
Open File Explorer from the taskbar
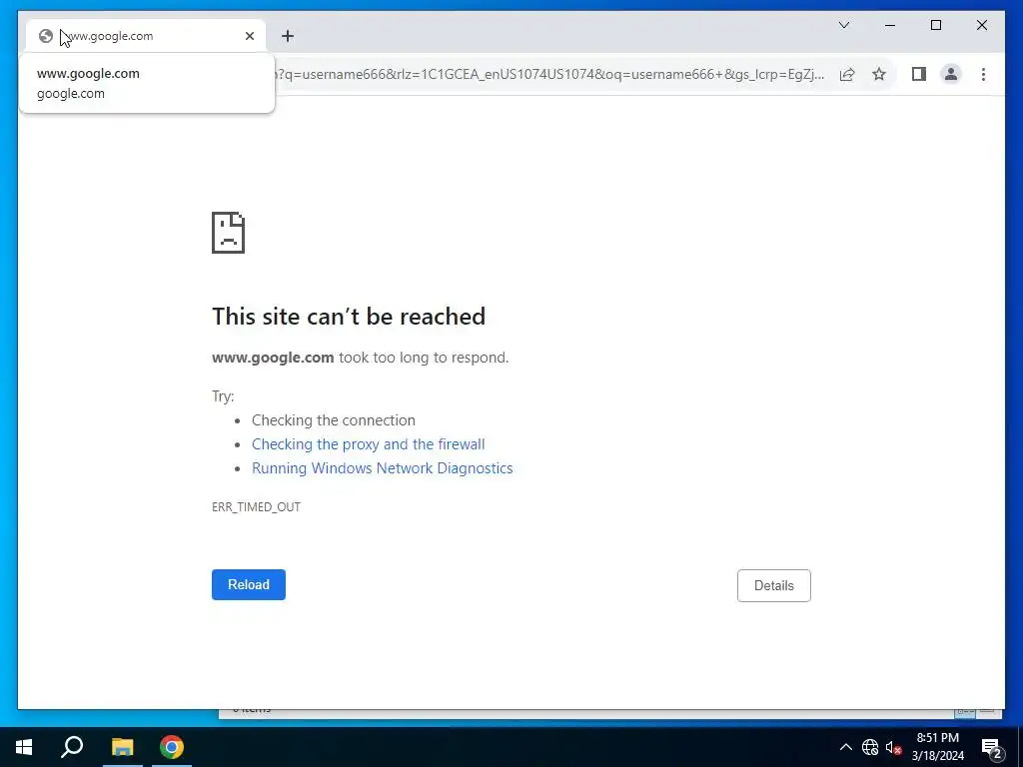(x=122, y=747)
